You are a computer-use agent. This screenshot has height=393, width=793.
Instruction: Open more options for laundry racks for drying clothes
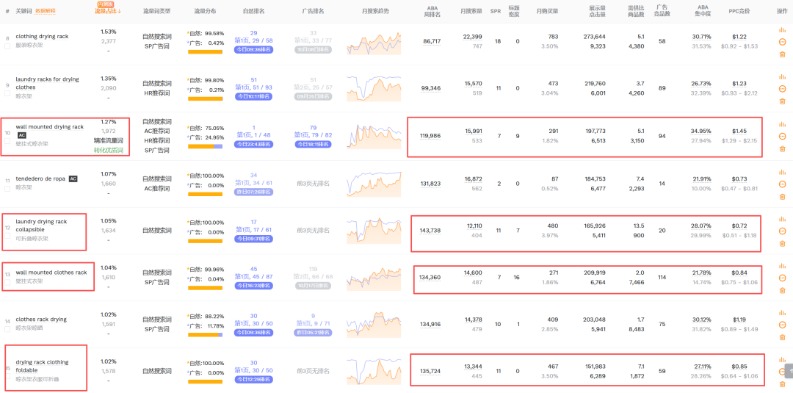coord(783,88)
